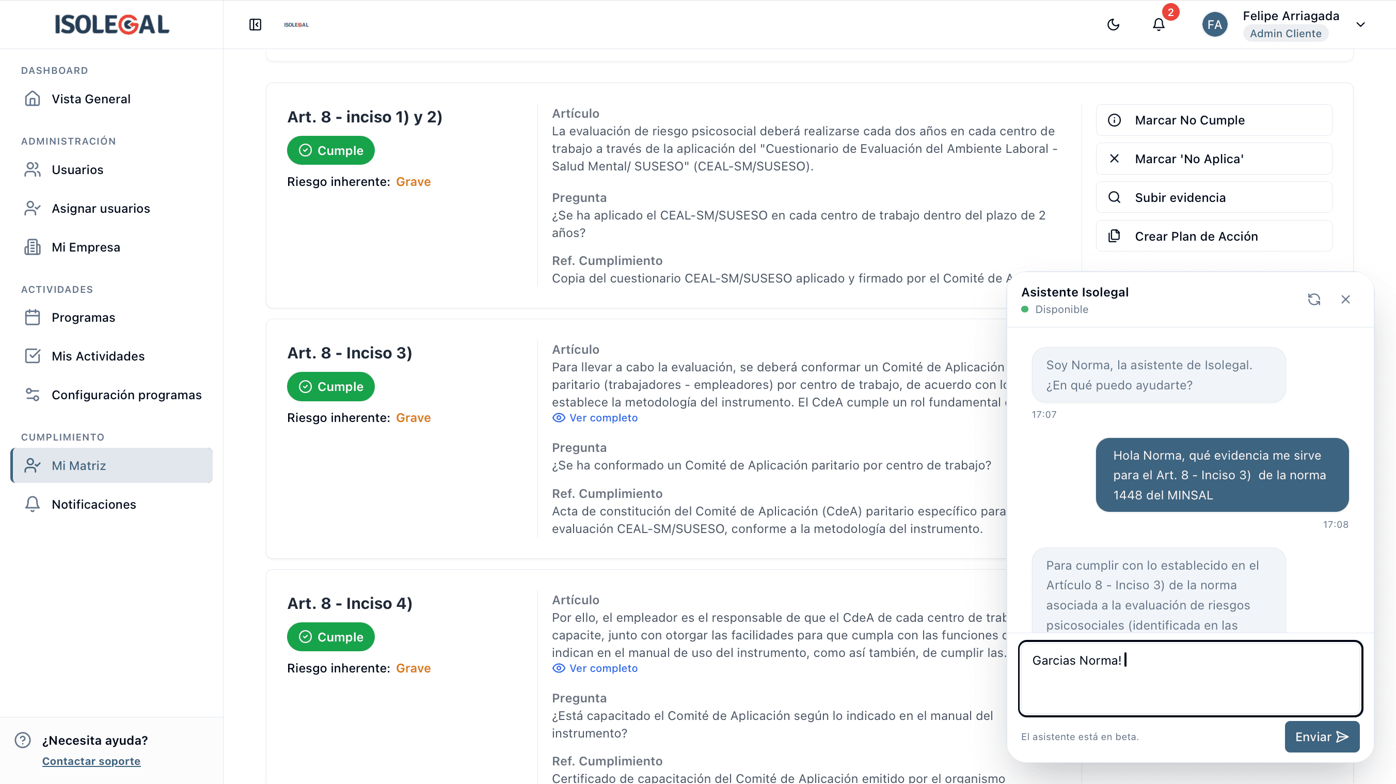Click the FA user avatar
The width and height of the screenshot is (1396, 784).
pyautogui.click(x=1214, y=24)
